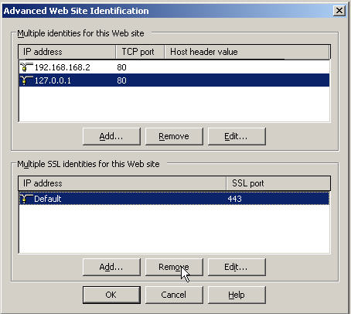Confirm changes with the OK button
Screen dimensions: 351x314
(111, 295)
